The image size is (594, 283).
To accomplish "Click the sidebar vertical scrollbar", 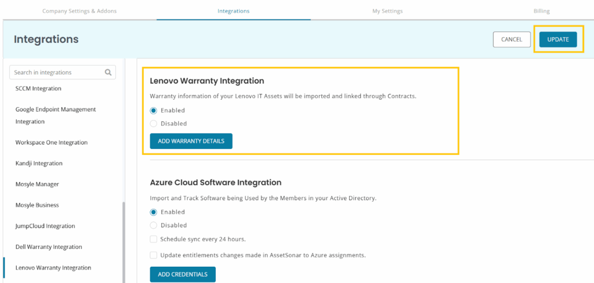I will pos(123,242).
